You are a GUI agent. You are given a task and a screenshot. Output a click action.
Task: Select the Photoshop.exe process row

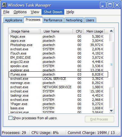coord(58,45)
